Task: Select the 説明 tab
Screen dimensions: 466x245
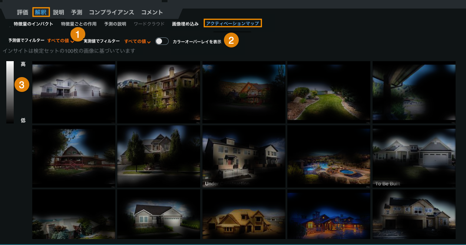Action: pos(59,12)
